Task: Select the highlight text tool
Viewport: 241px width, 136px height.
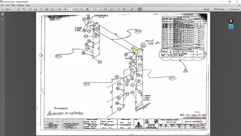Action: [x=124, y=9]
